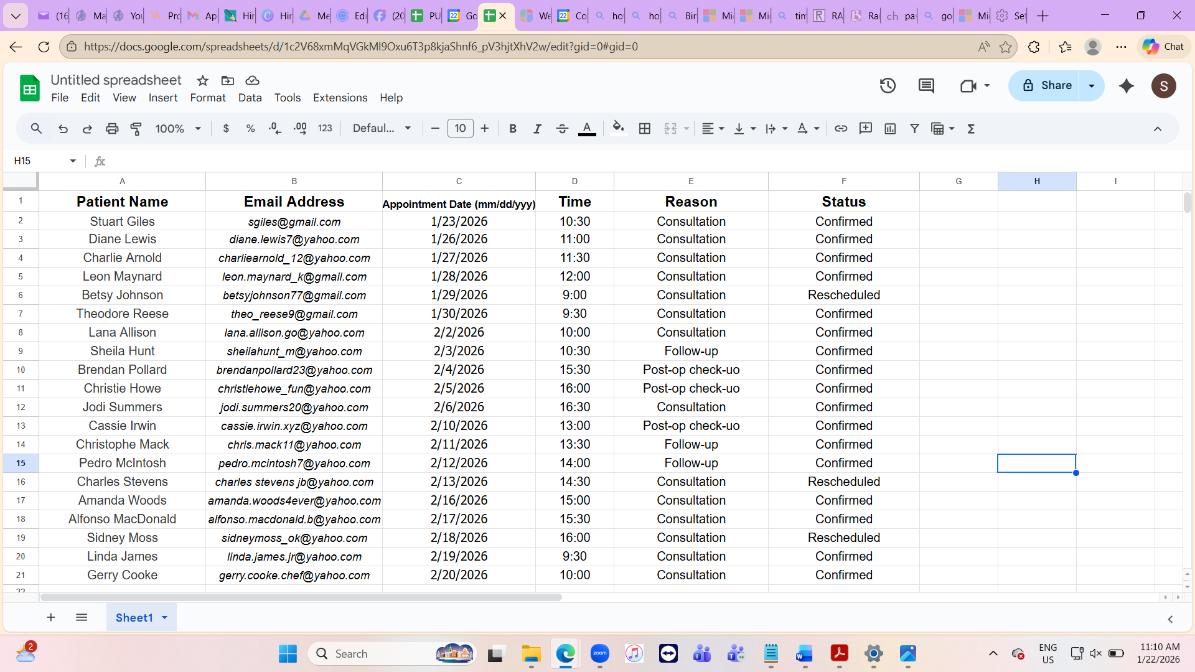Toggle strikethrough formatting
The width and height of the screenshot is (1195, 672).
(x=562, y=129)
